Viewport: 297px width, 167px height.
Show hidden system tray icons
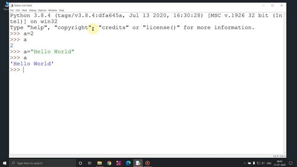point(245,163)
